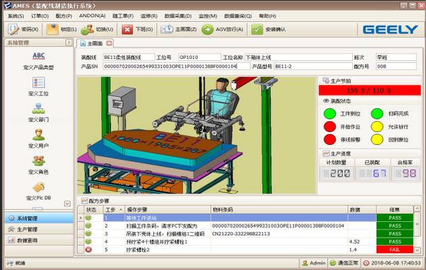The image size is (426, 270).
Task: Open 定义用户 sidebar icon
Action: pyautogui.click(x=39, y=135)
